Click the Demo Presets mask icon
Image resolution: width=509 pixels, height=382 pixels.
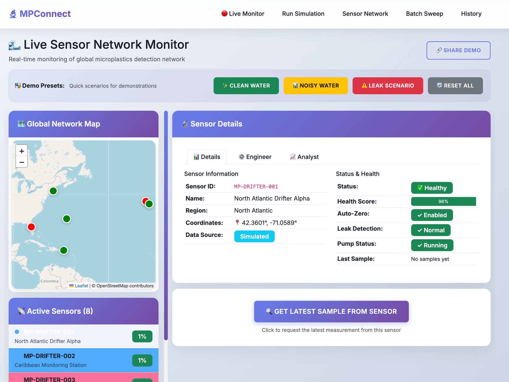(x=18, y=86)
